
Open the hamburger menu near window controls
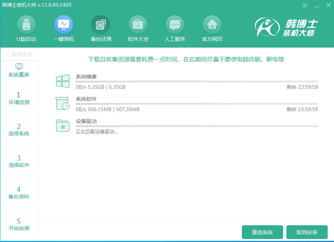point(305,5)
